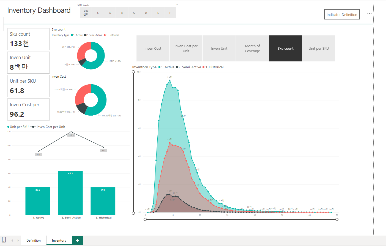Screen dimensions: 386x246
Task: Click 'Inven Cost per Unit' in the combo chart legend
Action: 51,127
